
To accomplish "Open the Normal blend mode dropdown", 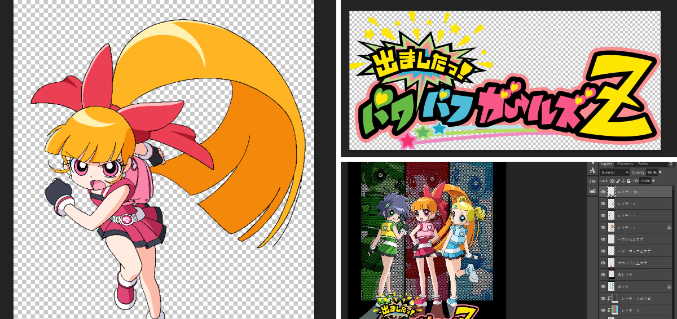I will [x=615, y=172].
